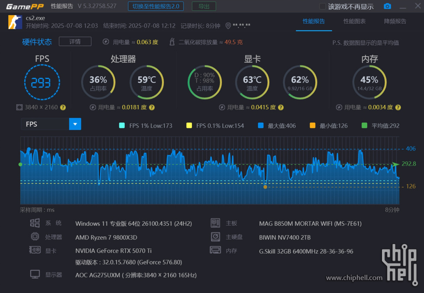Click the 59℃ CPU temperature gauge
This screenshot has width=424, height=293.
click(146, 82)
